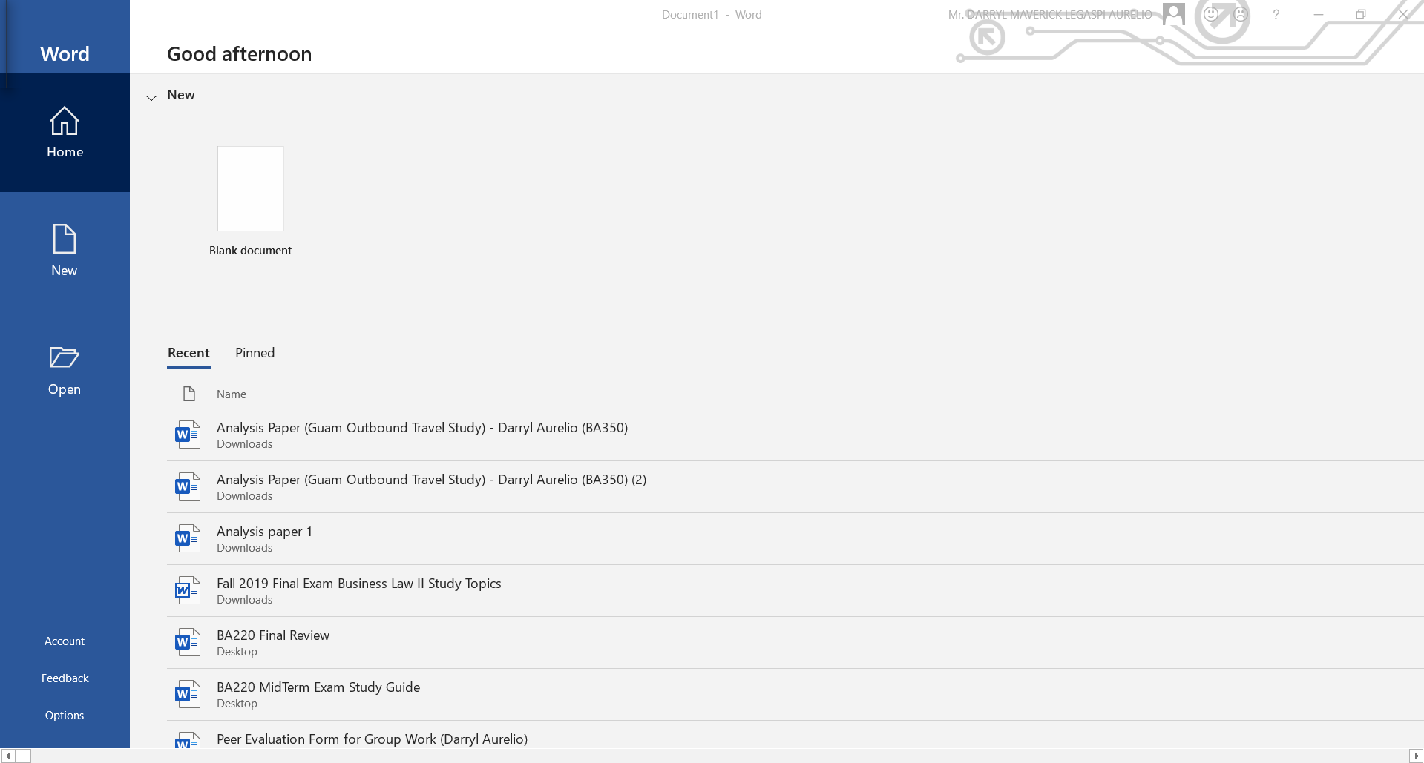Click the Blank document label

tap(250, 251)
